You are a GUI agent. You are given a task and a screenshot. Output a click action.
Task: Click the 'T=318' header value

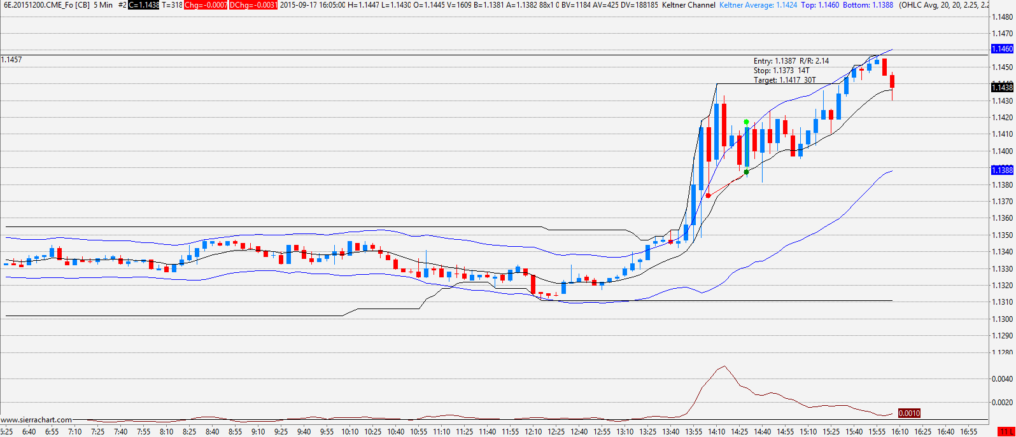[x=172, y=4]
